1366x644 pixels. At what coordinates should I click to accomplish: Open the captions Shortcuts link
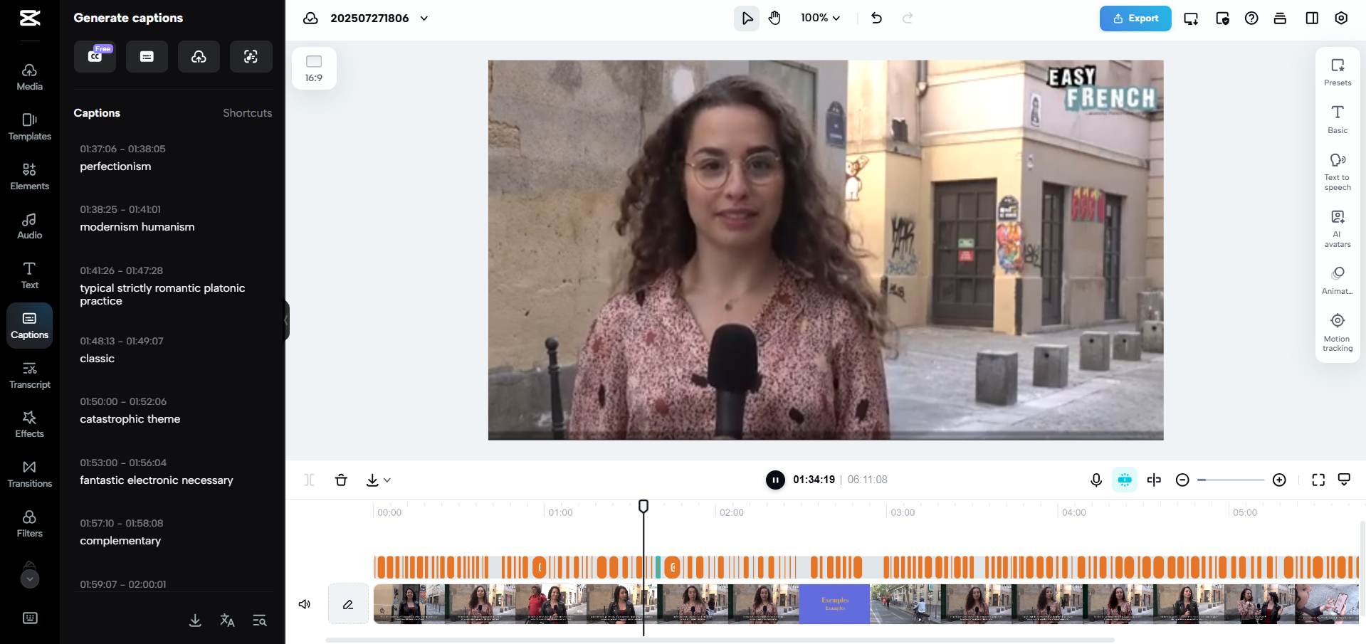[x=247, y=112]
